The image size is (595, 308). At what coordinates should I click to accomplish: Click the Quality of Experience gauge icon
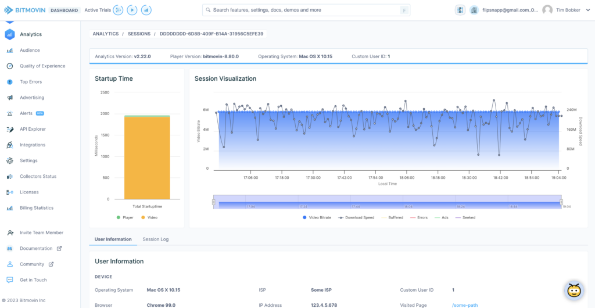click(10, 66)
